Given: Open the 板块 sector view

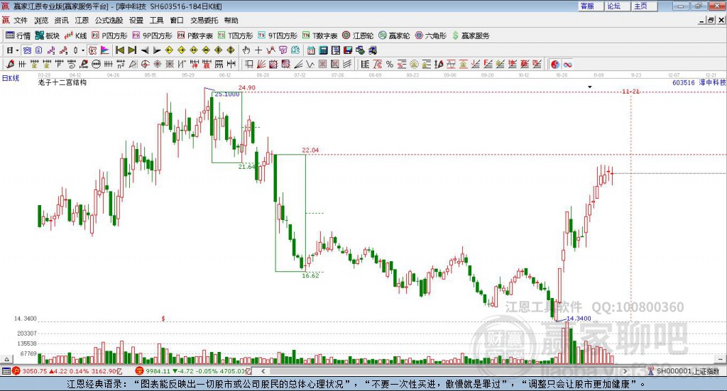Looking at the screenshot, I should click(x=48, y=35).
